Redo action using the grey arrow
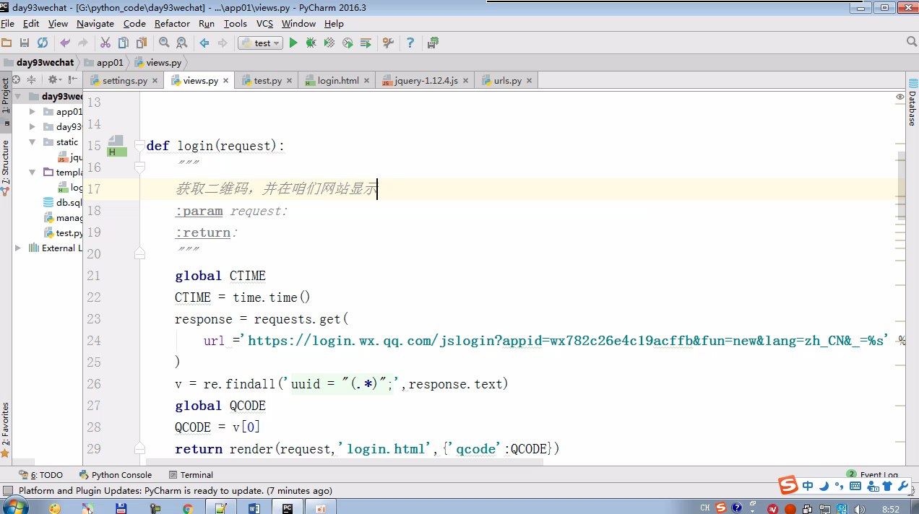Screen dimensions: 919x514 [x=83, y=43]
